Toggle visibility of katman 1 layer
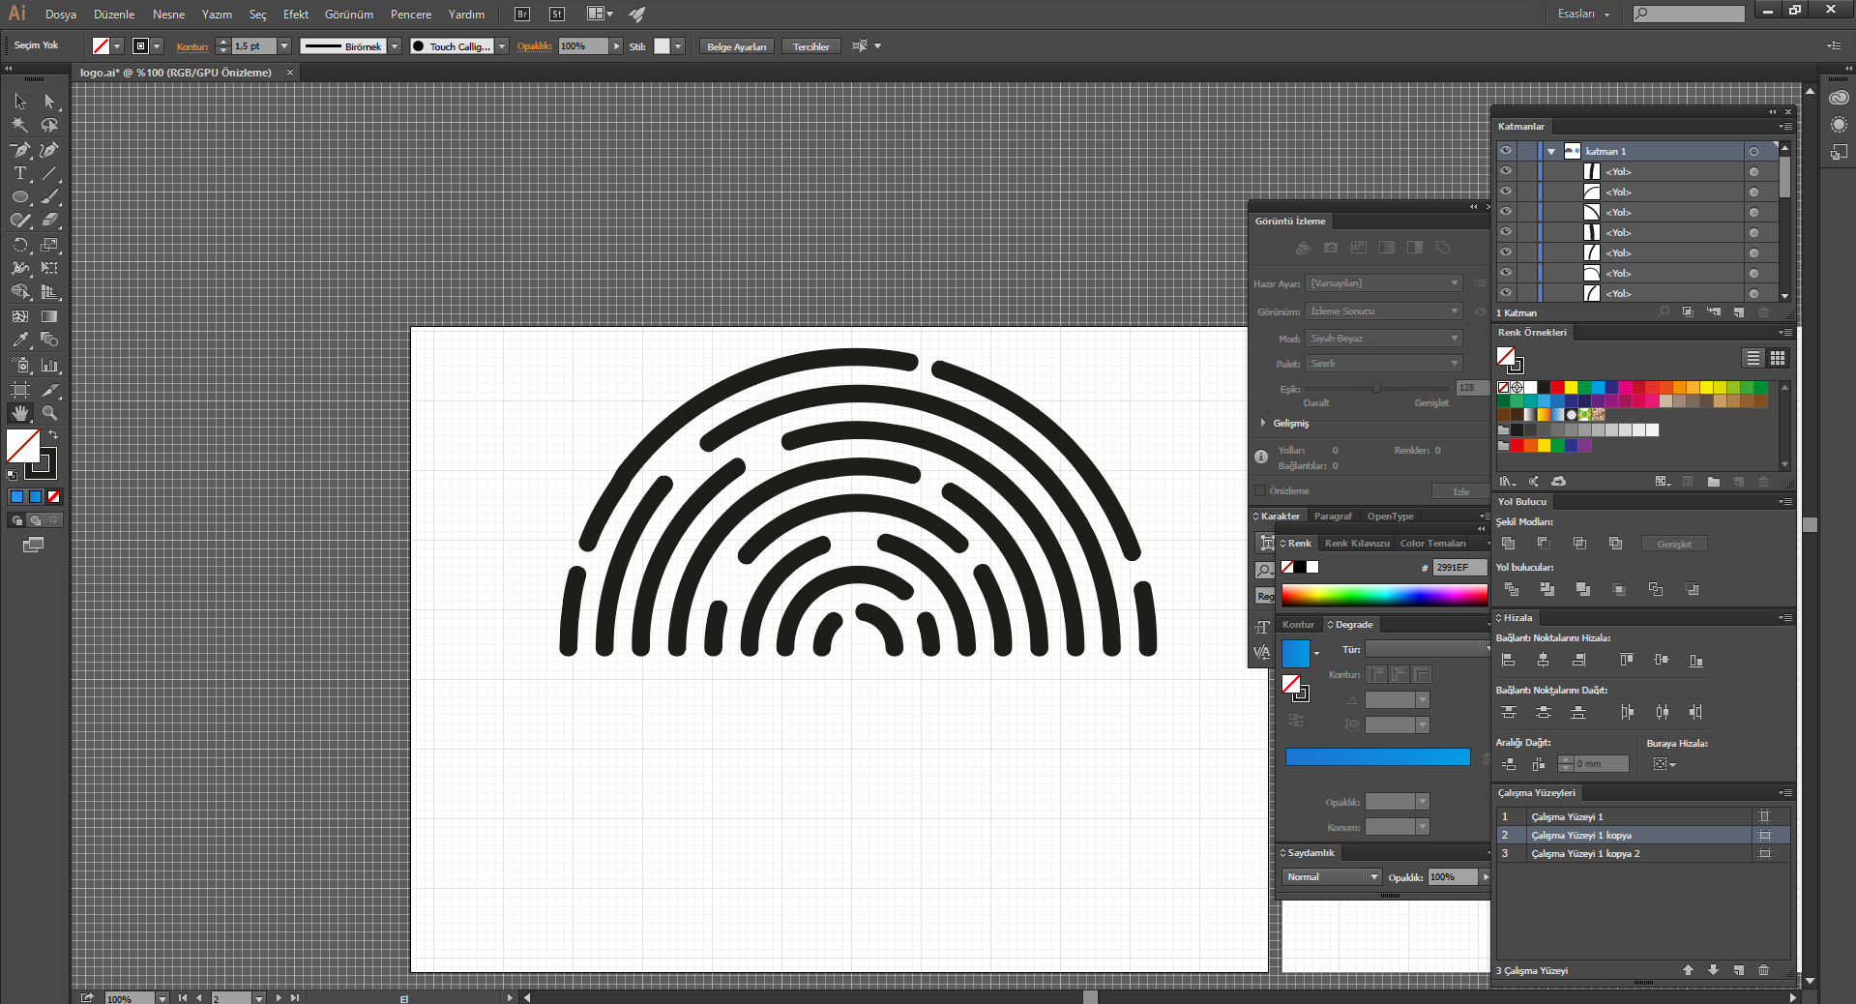The height and width of the screenshot is (1004, 1856). 1506,151
